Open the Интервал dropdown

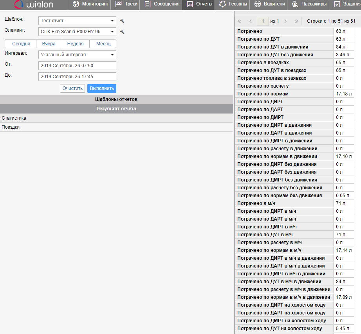point(77,55)
